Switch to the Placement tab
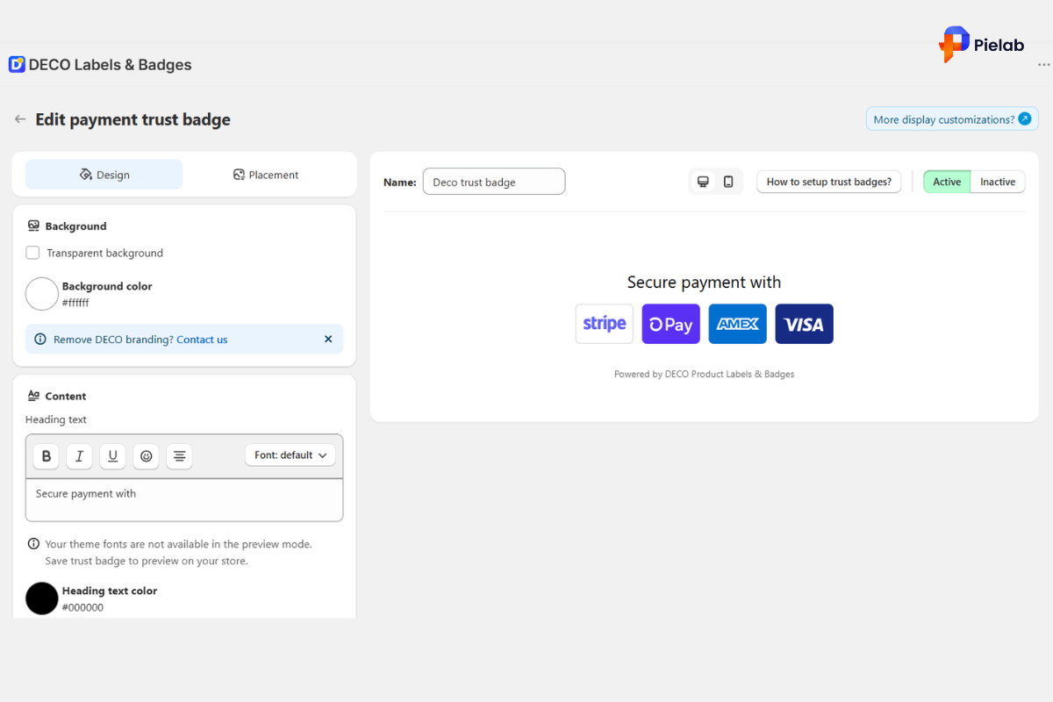 pos(266,175)
